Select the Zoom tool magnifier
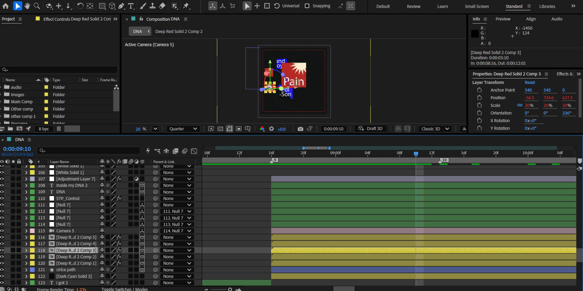The width and height of the screenshot is (583, 291). pyautogui.click(x=37, y=6)
